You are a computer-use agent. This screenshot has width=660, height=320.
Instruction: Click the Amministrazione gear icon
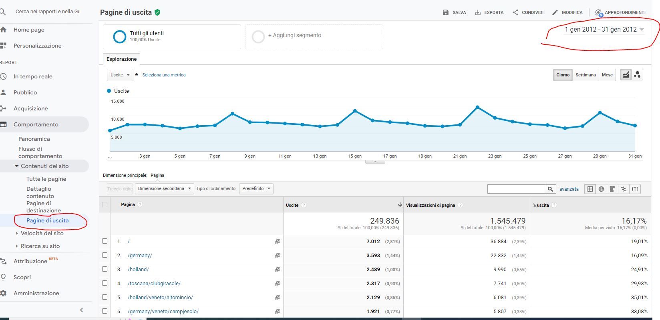[x=3, y=293]
